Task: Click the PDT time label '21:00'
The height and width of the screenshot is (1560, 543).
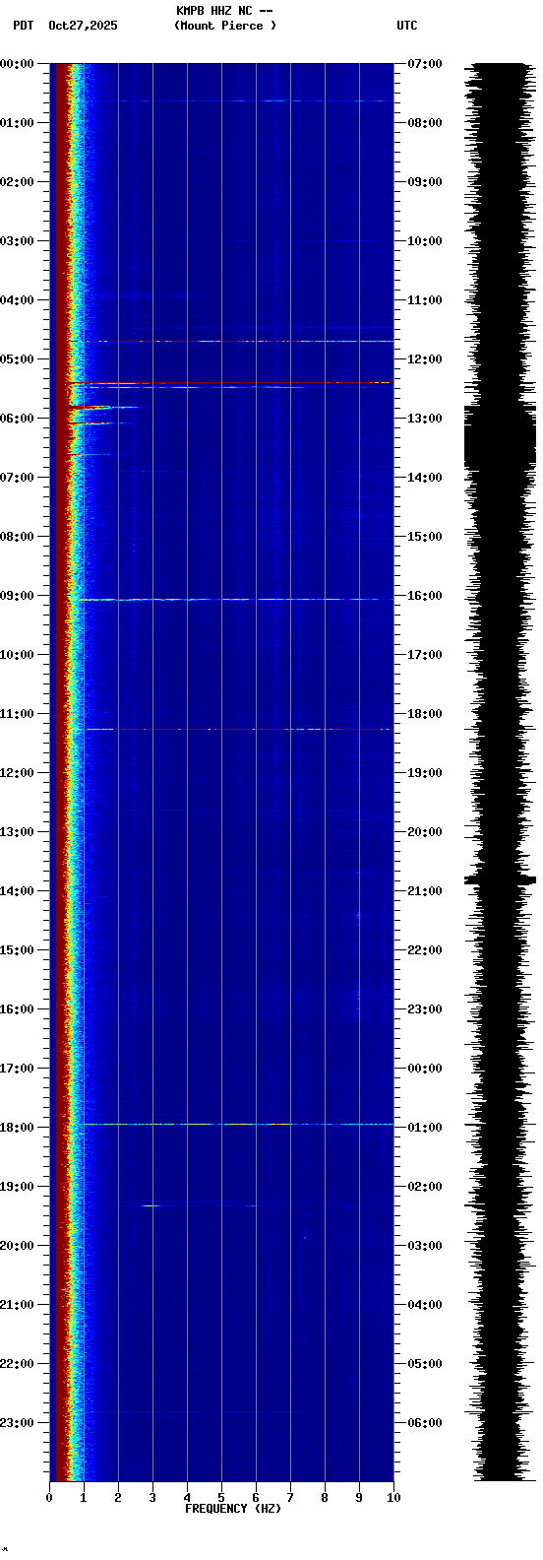Action: click(x=18, y=1305)
